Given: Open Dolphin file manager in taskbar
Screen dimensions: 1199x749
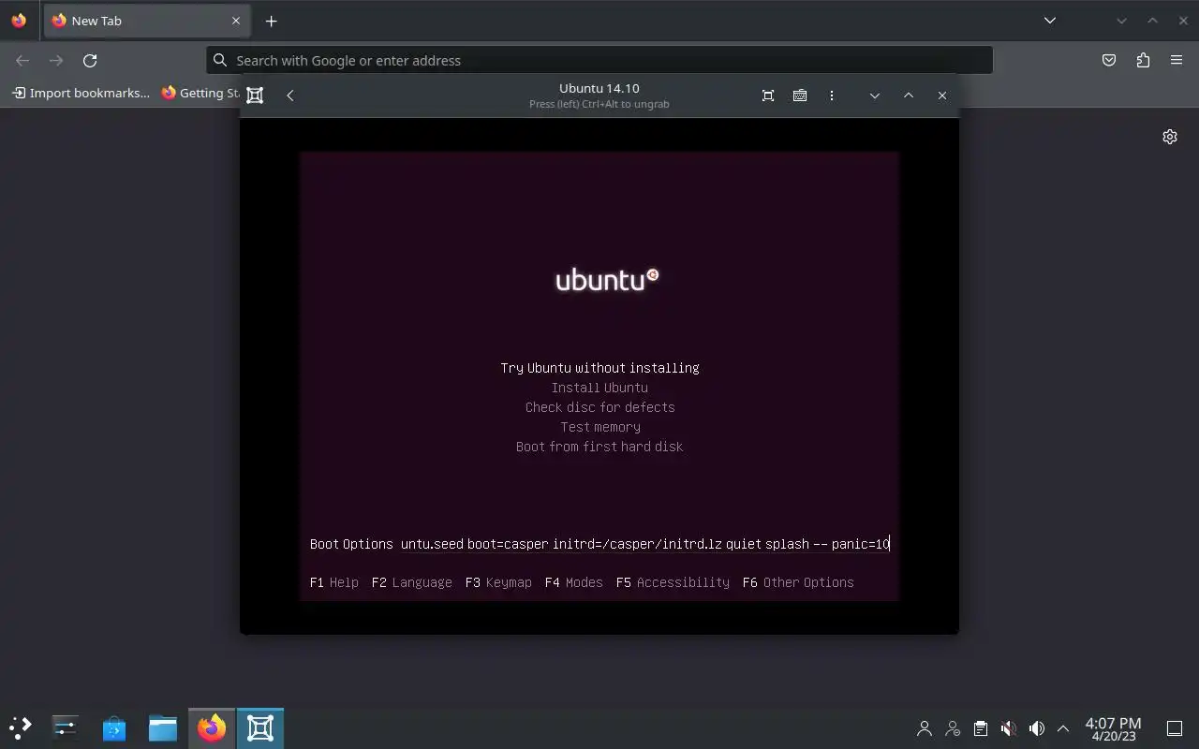Looking at the screenshot, I should point(163,727).
